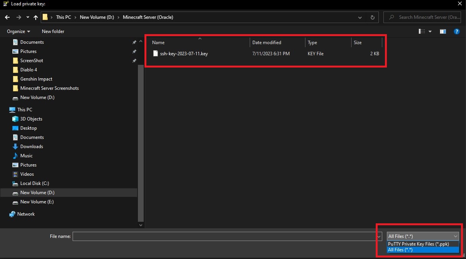466x259 pixels.
Task: Click the New folder button
Action: (x=53, y=31)
